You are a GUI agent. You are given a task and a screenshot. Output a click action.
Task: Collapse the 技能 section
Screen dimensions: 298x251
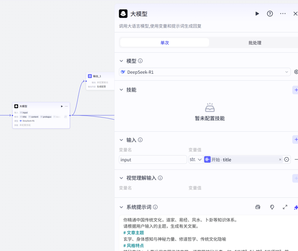click(121, 90)
